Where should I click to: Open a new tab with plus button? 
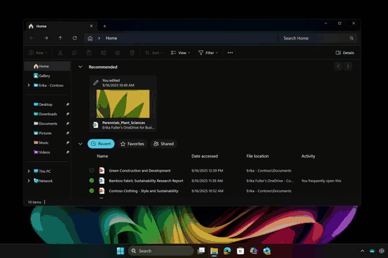105,26
